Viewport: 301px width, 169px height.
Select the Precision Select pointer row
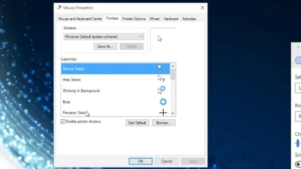[x=115, y=112]
